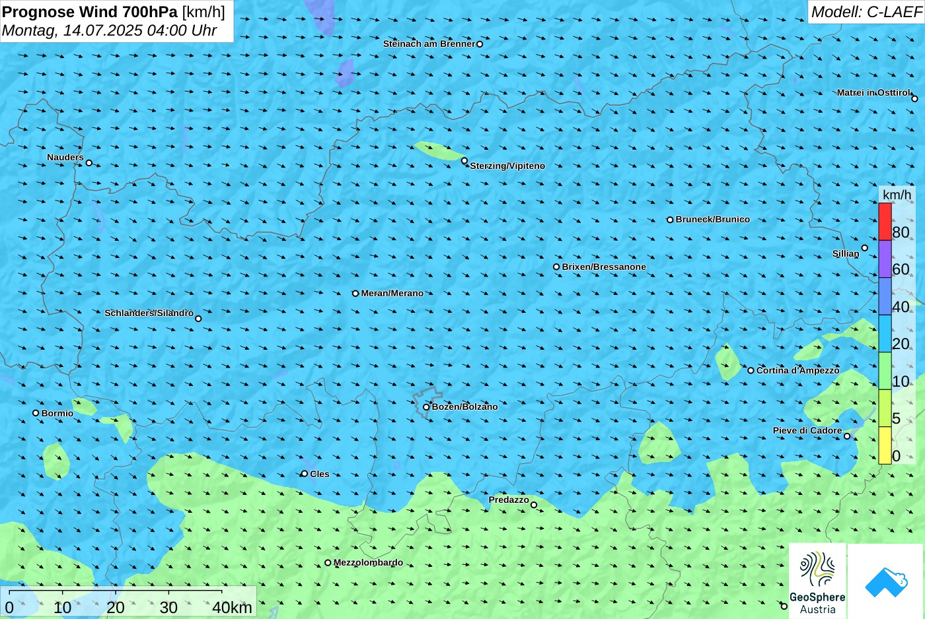Click the Matrei in Osttirol text label
The image size is (925, 619).
click(873, 93)
